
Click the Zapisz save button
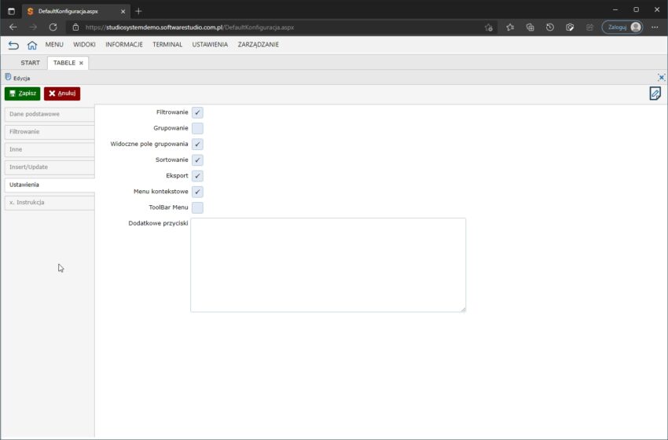coord(22,93)
